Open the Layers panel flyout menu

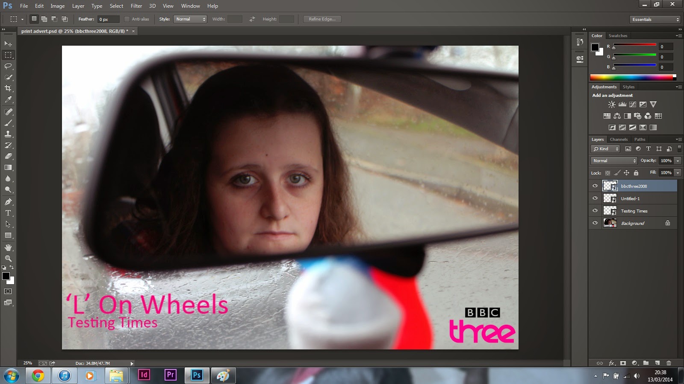click(679, 140)
